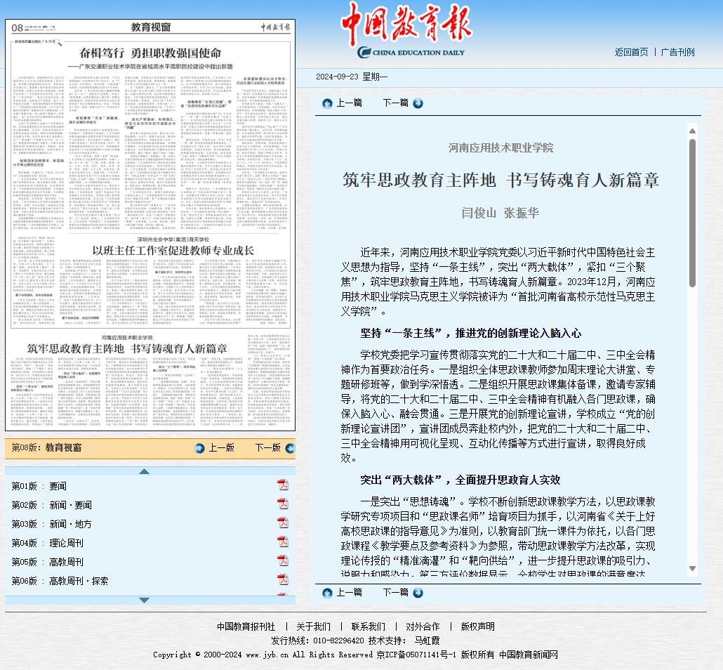Click article scrollbar down arrow
Image resolution: width=723 pixels, height=670 pixels.
coord(692,569)
